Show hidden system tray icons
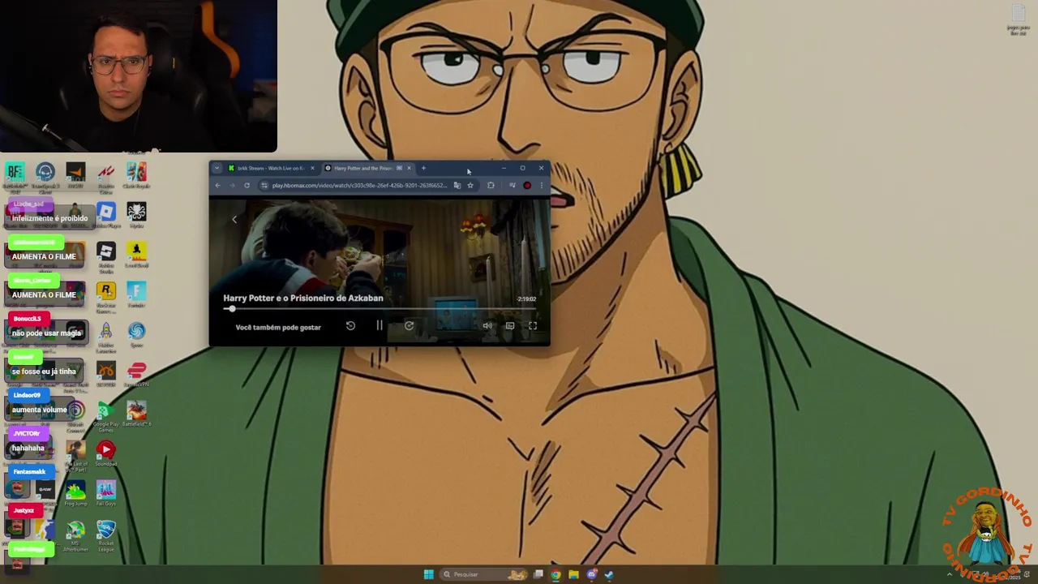This screenshot has height=584, width=1038. [x=950, y=574]
